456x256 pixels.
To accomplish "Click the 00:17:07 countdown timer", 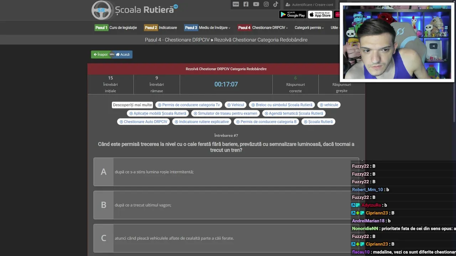I will [226, 84].
